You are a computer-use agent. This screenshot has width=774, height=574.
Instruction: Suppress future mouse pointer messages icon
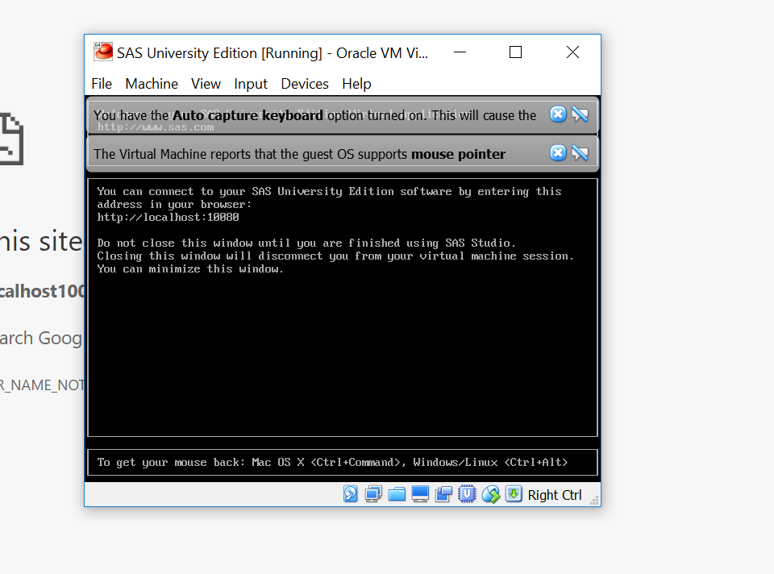(x=580, y=153)
